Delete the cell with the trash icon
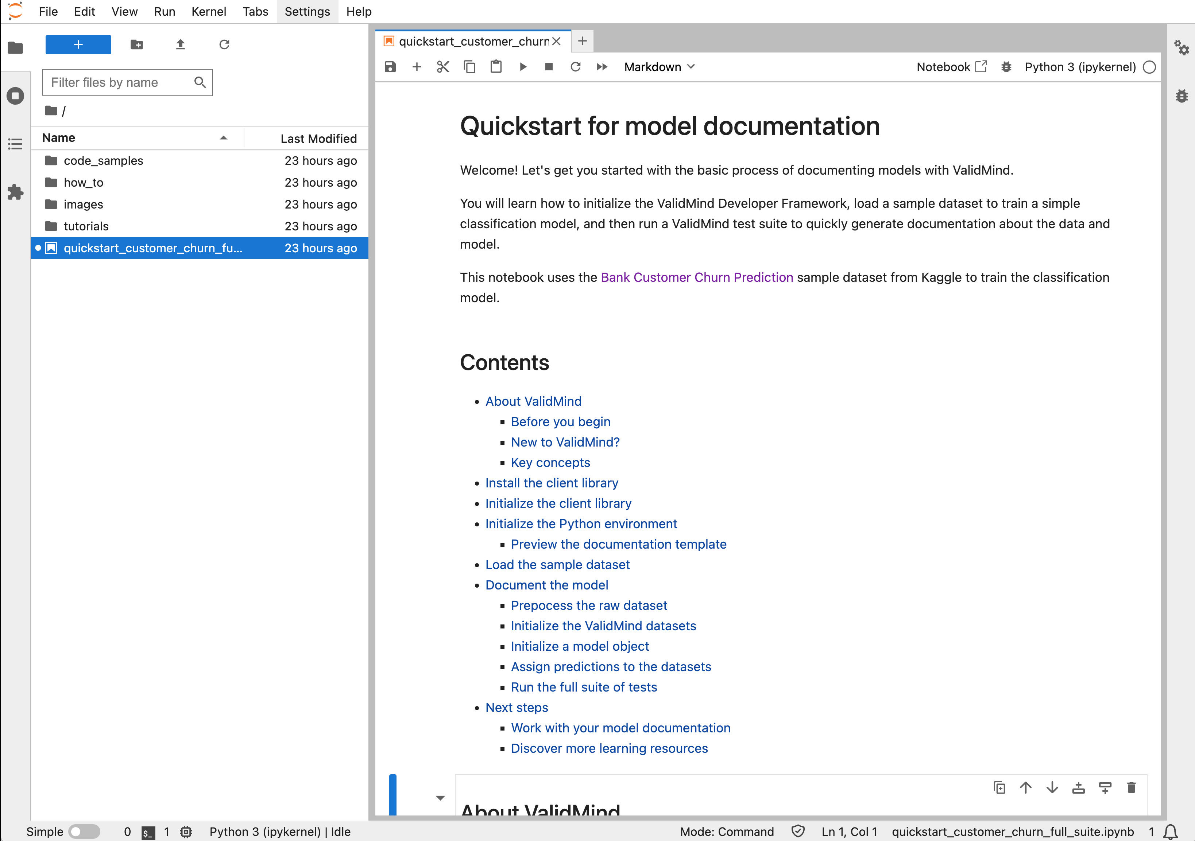 click(x=1132, y=787)
